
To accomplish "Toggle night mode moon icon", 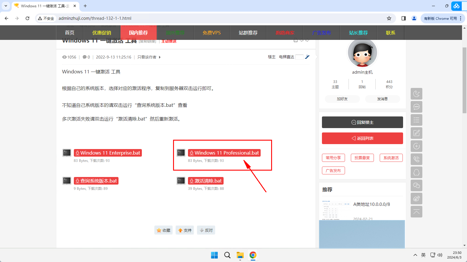I will (417, 94).
